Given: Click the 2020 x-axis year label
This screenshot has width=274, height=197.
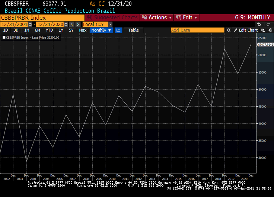Looking at the screenshot, I should tap(244, 179).
